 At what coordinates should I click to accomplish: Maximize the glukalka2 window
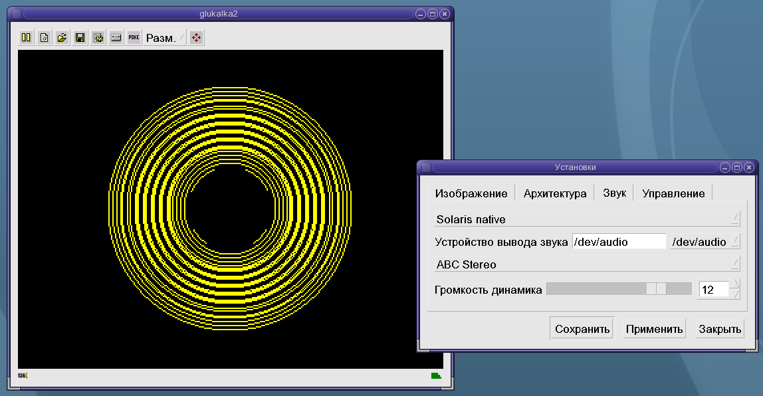click(432, 14)
